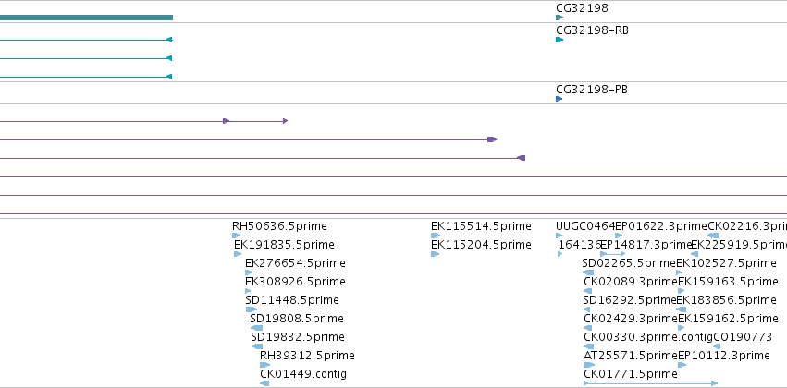Select the CK00330.3prime.contig label

tap(648, 337)
